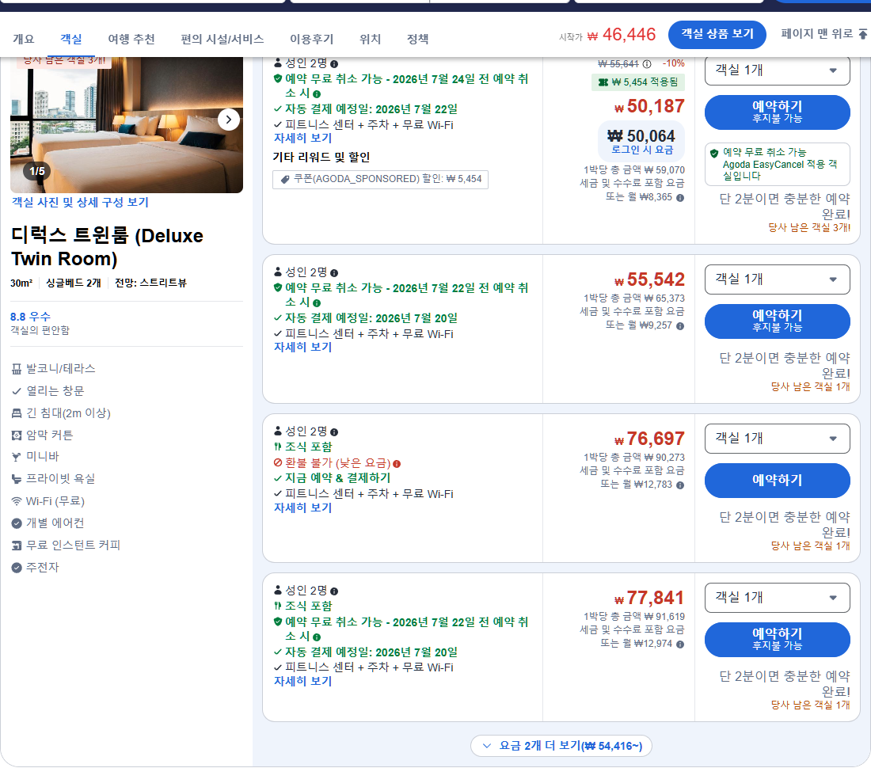Click the 무료 인스턴트 커피 icon

tap(17, 546)
